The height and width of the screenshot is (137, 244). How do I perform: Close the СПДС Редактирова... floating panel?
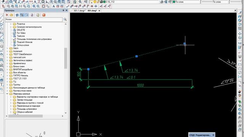(x=213, y=135)
